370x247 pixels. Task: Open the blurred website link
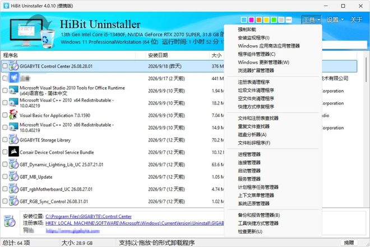tap(73, 231)
